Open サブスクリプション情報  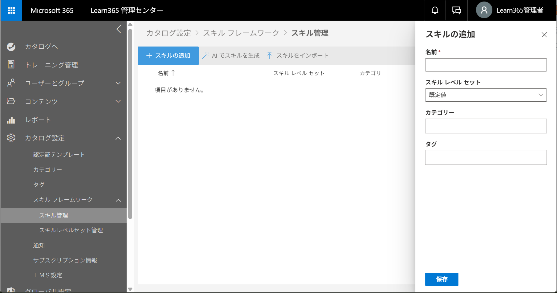point(65,260)
